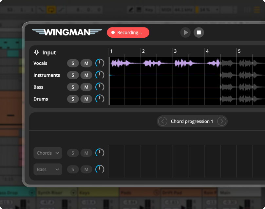
Task: Click the output Bass dropdown volume knob
Action: 100,169
